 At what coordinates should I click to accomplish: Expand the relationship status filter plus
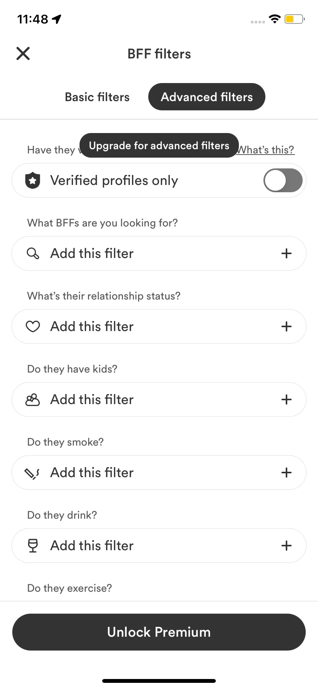[287, 326]
